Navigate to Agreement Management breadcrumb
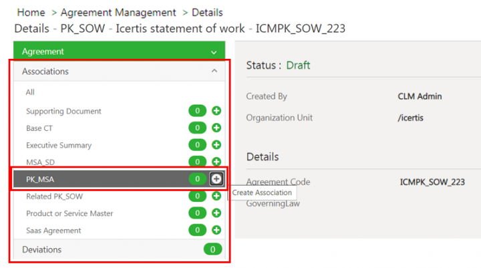Viewport: 481px width, 268px height. pyautogui.click(x=118, y=13)
